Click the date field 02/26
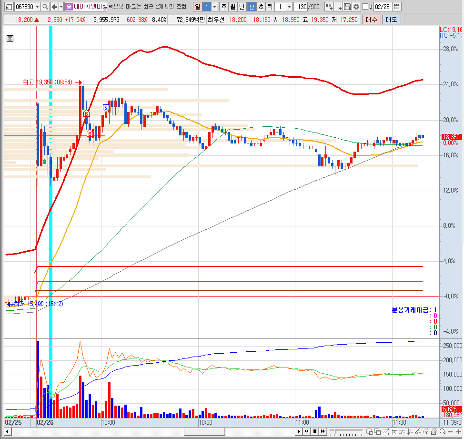The image size is (464, 439). click(383, 7)
